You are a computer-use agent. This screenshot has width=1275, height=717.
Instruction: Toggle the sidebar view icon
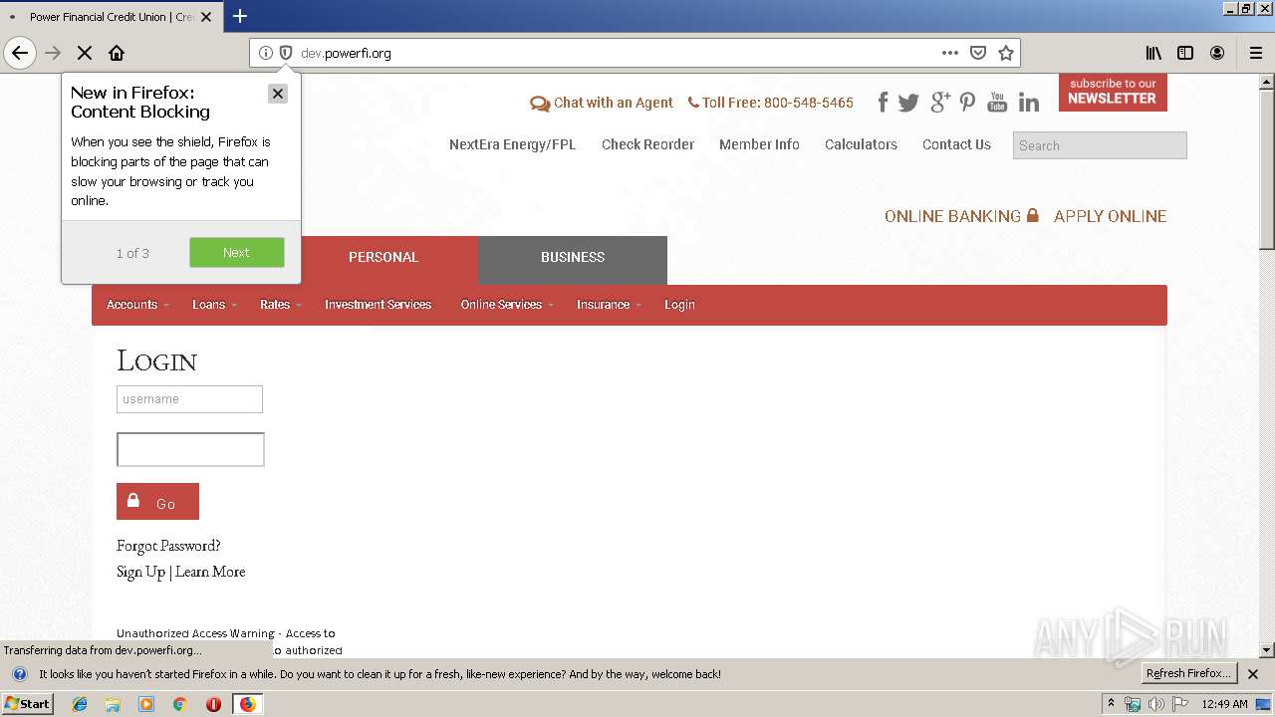point(1185,53)
